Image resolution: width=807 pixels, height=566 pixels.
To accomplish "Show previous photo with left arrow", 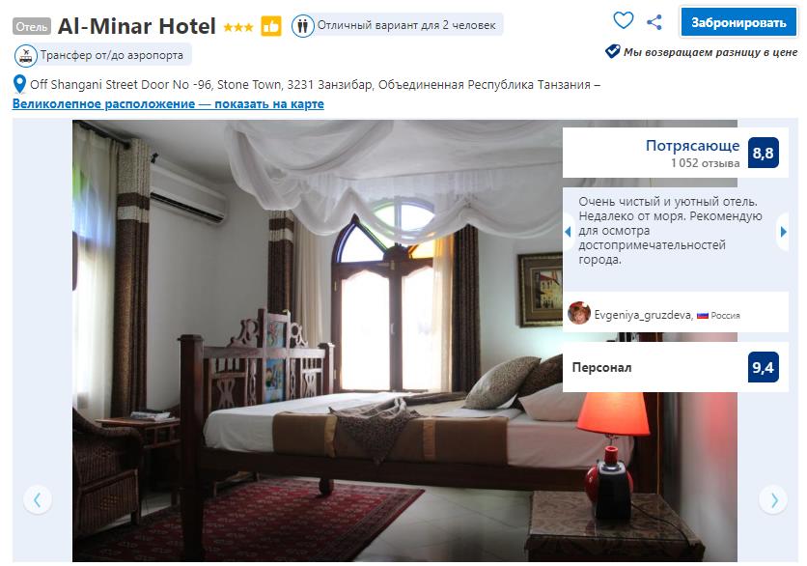I will coord(37,499).
